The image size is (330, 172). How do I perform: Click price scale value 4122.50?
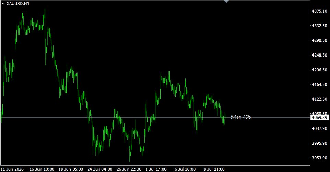coord(319,99)
